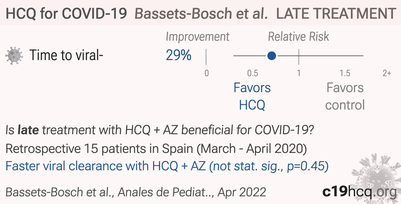Click the Bassets-Bosch et al. author name in header
The image size is (401, 204).
[x=202, y=13]
